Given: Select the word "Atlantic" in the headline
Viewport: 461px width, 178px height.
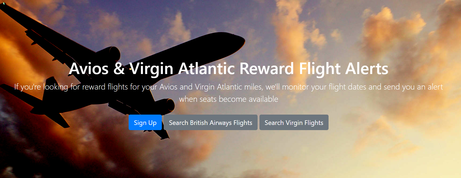Looking at the screenshot, I should tap(206, 68).
